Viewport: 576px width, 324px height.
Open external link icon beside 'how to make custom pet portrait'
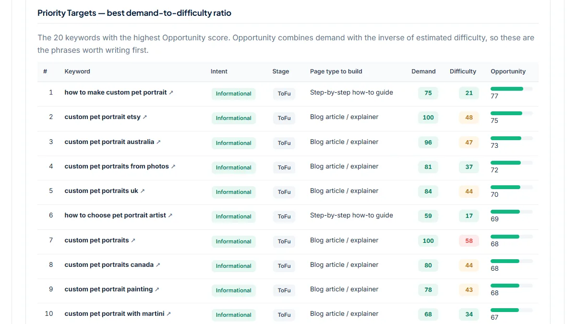point(171,93)
